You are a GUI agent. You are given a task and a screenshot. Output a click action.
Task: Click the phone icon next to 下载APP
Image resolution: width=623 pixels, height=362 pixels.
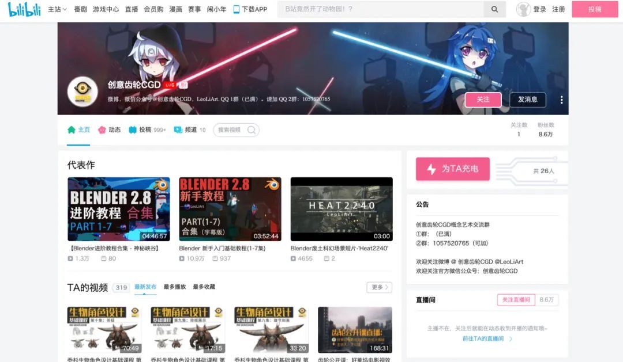point(236,9)
